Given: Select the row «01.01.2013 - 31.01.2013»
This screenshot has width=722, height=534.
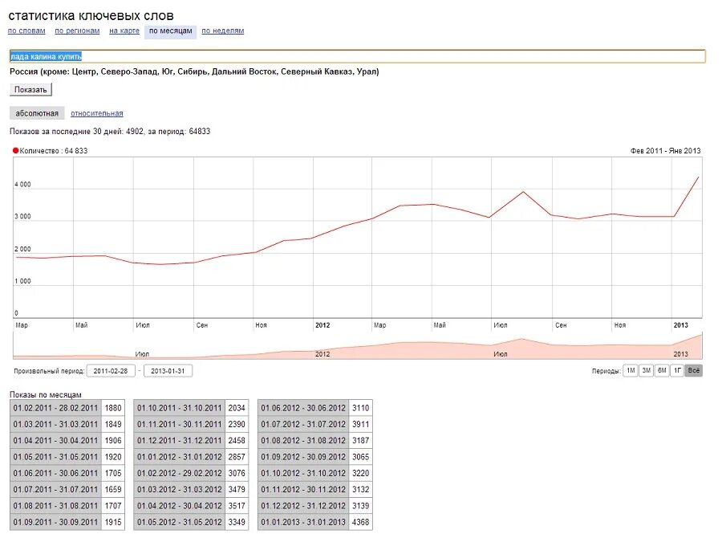Looking at the screenshot, I should click(x=302, y=522).
